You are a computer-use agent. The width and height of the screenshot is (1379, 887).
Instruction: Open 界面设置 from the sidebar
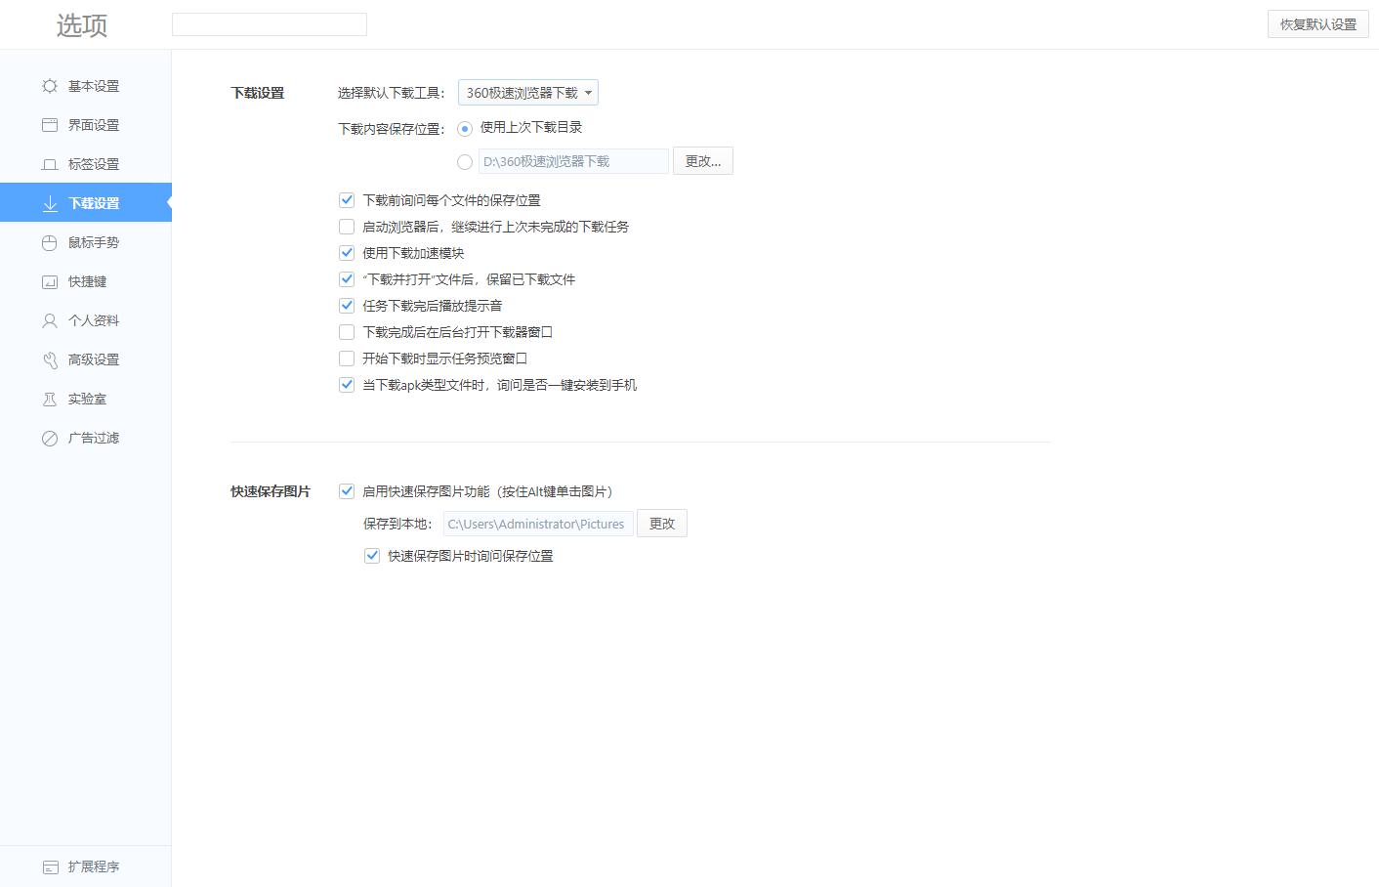point(50,125)
